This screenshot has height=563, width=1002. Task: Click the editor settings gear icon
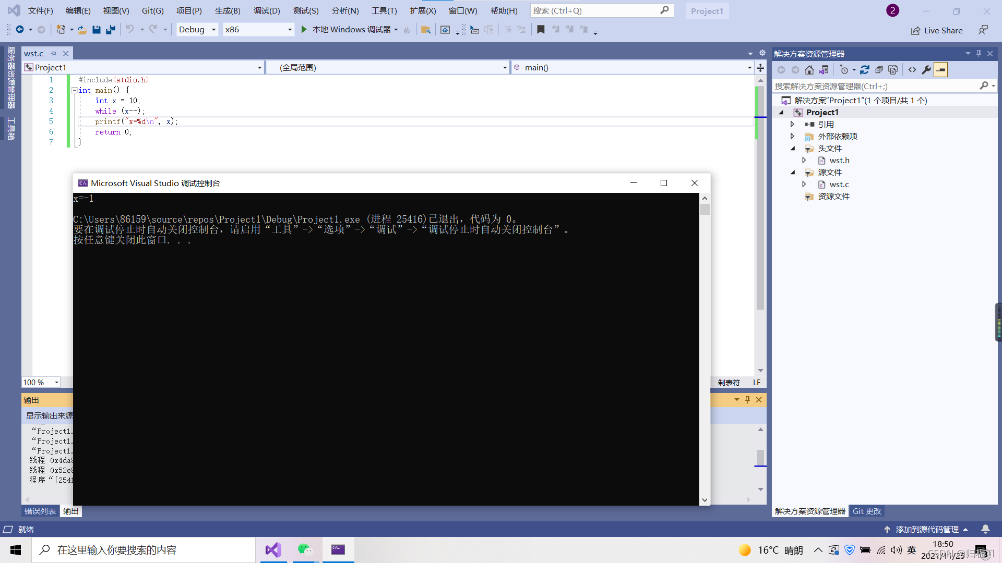coord(762,53)
